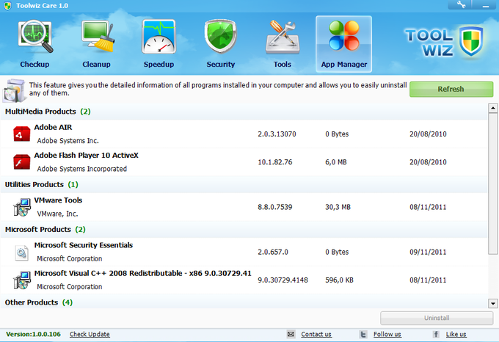Viewport: 499px width, 342px height.
Task: Click the VMware, Inc. publisher text
Action: coord(57,214)
